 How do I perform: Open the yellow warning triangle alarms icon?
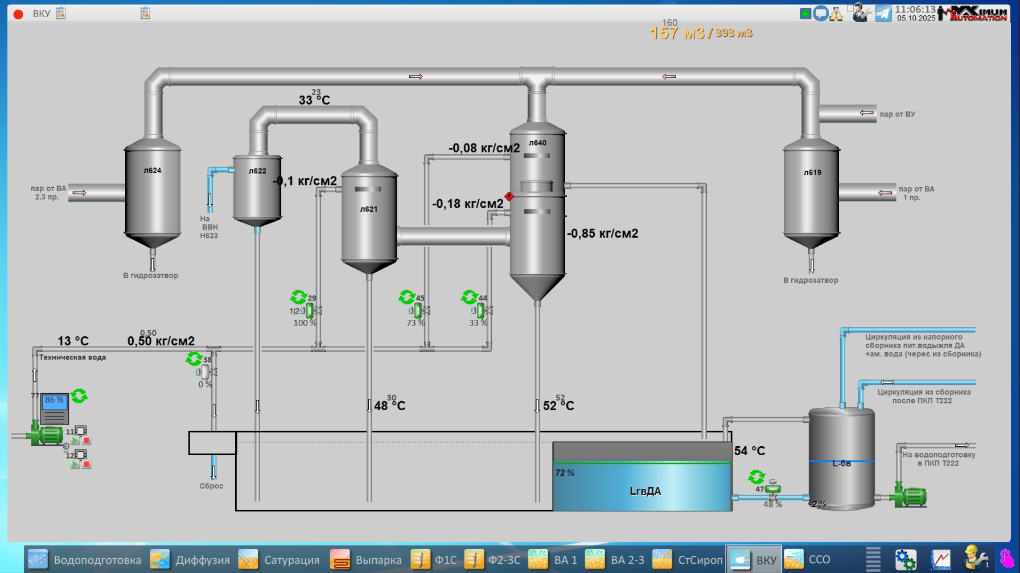pyautogui.click(x=836, y=14)
